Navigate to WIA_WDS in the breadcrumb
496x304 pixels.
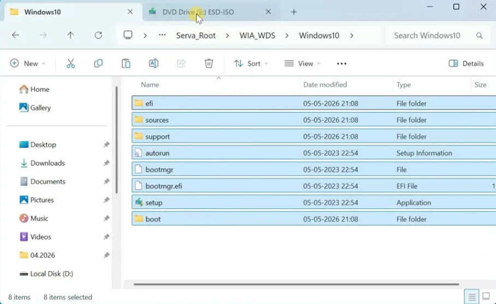coord(257,36)
